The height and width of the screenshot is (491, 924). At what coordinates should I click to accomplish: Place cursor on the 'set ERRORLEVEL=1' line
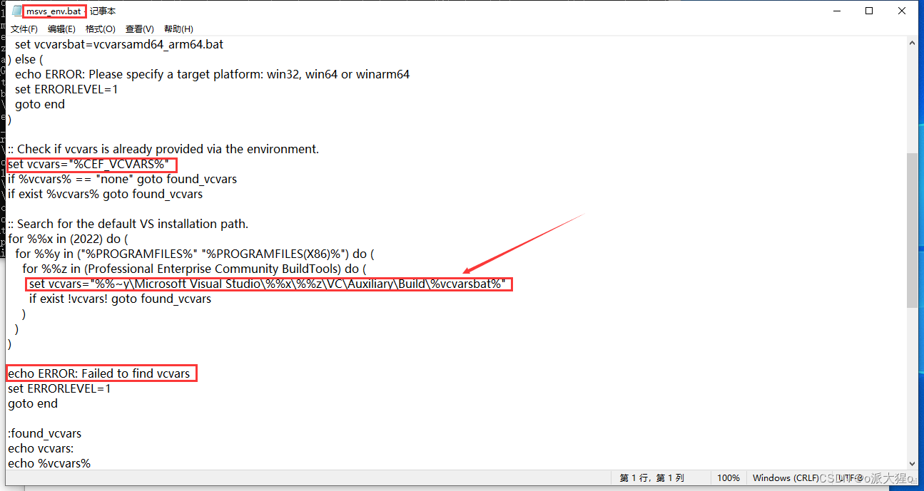pos(59,388)
